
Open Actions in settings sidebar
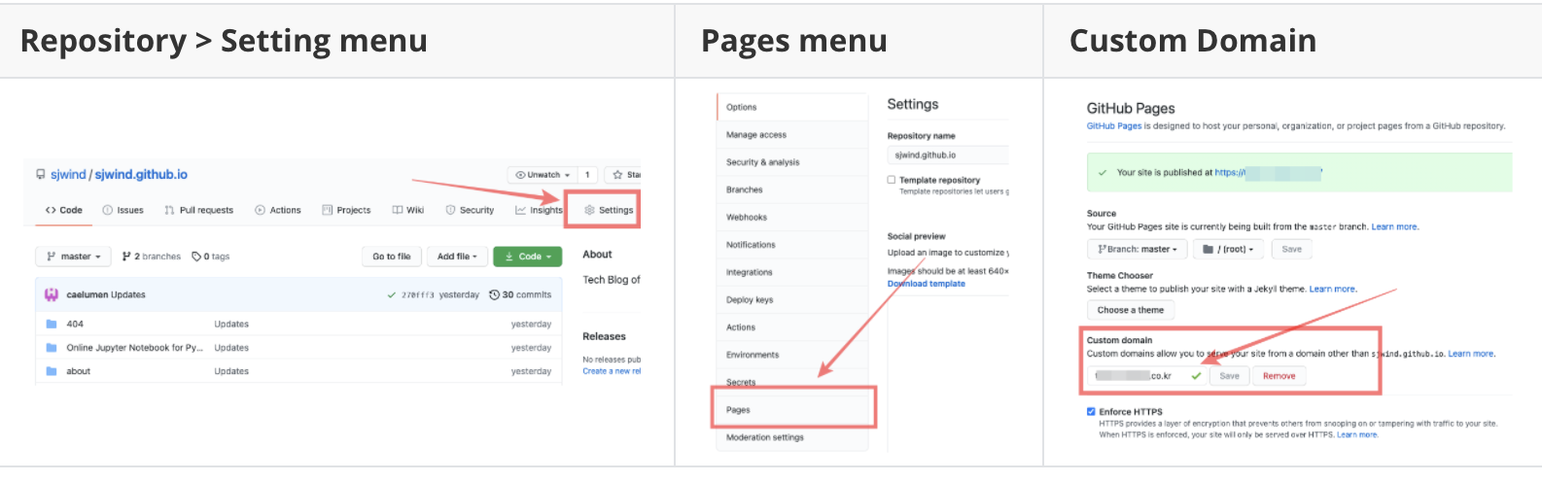pos(791,327)
